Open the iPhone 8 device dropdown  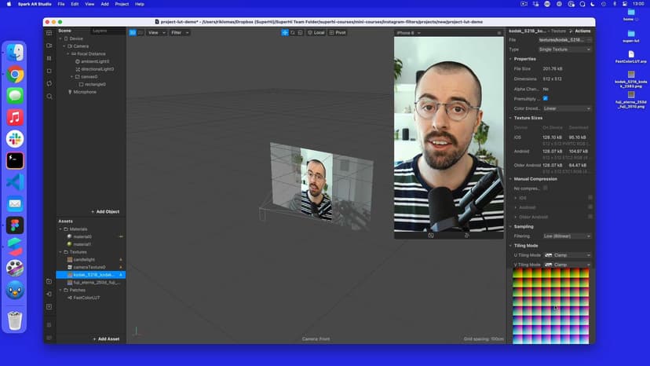[409, 33]
